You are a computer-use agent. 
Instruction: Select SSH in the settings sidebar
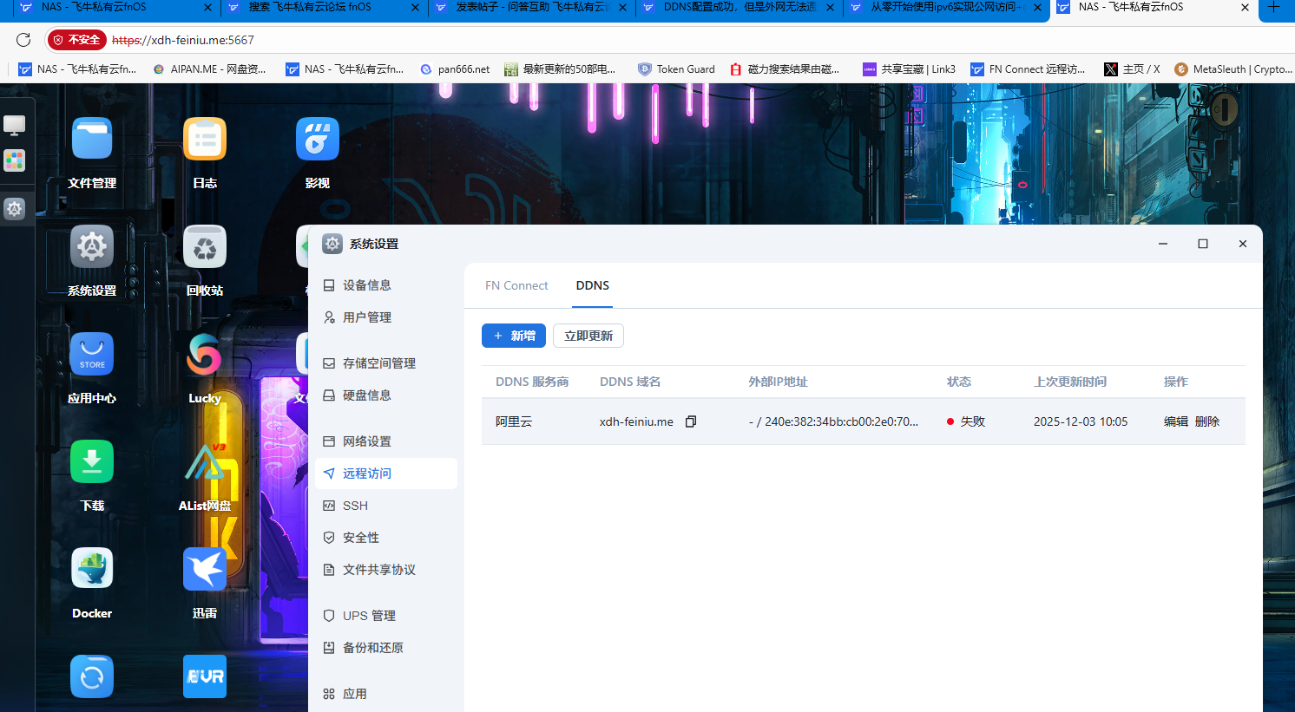click(x=355, y=505)
